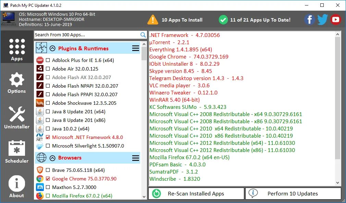Click Perform 10 Updates button
Screen dimensions: 346x203
click(x=293, y=193)
